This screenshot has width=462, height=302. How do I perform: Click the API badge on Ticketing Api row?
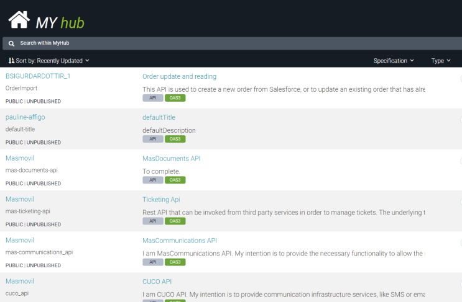pyautogui.click(x=152, y=221)
